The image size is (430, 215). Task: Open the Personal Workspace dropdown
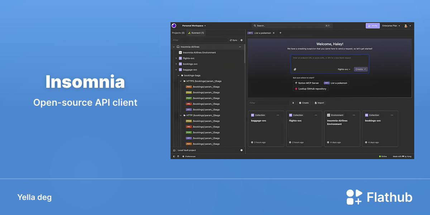pyautogui.click(x=194, y=26)
